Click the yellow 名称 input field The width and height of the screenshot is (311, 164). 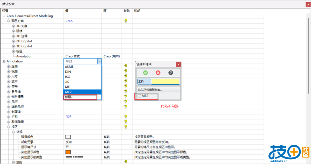(166, 81)
